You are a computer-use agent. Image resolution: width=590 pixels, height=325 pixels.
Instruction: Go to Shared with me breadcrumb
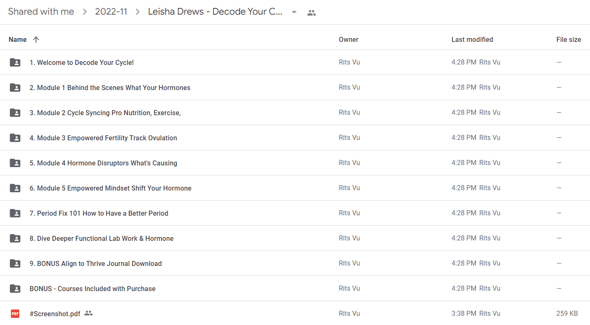41,12
